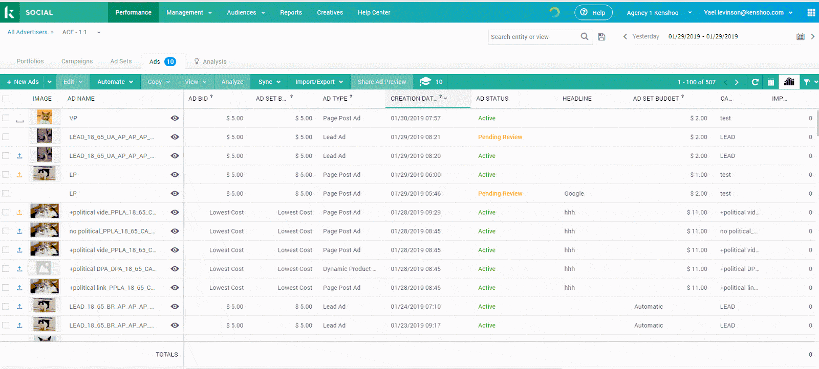Image resolution: width=819 pixels, height=369 pixels.
Task: Go to previous date range arrow
Action: [625, 36]
